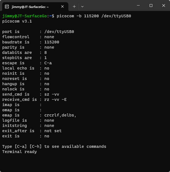Click the 'picocom v3.1' version line
The height and width of the screenshot is (172, 170).
[x=17, y=21]
